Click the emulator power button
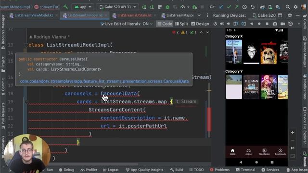This screenshot has width=308, height=173. coord(215,24)
